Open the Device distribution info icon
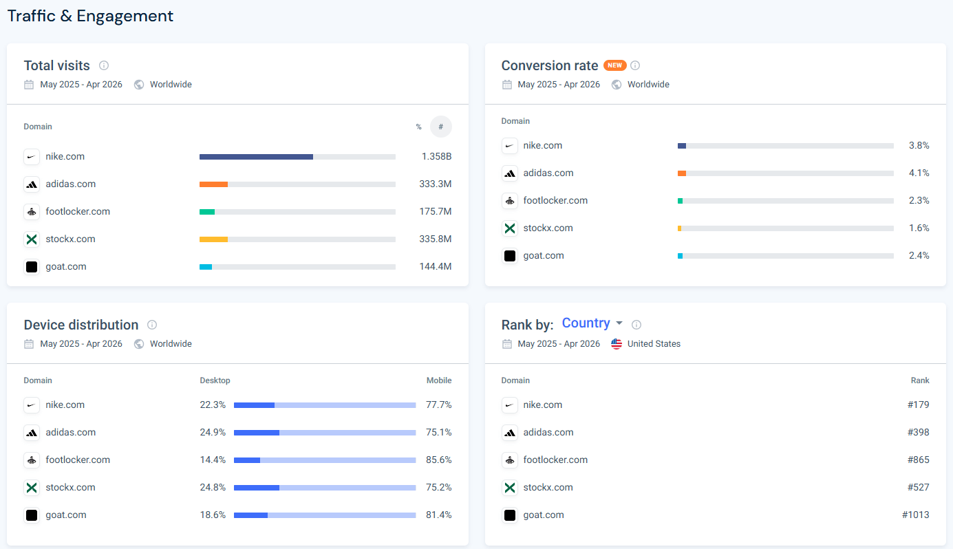 pos(152,325)
